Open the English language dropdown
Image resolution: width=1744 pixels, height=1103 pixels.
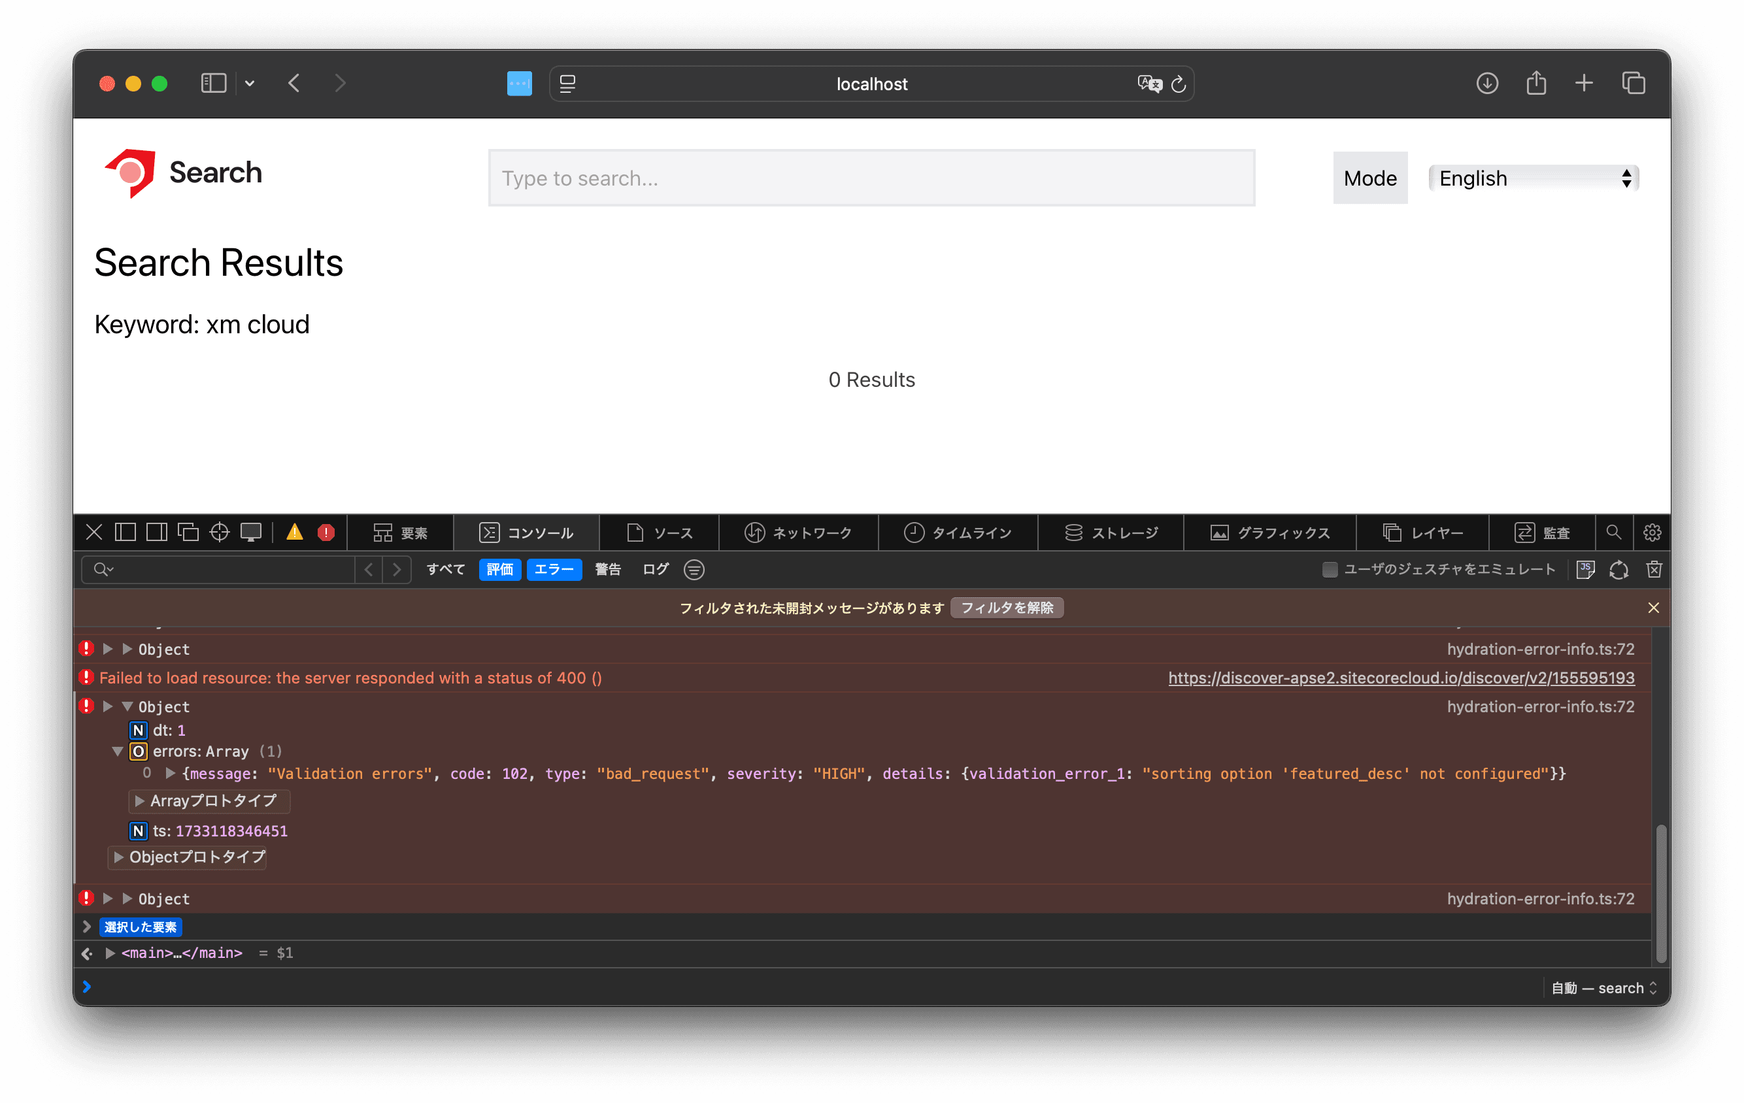(x=1534, y=178)
